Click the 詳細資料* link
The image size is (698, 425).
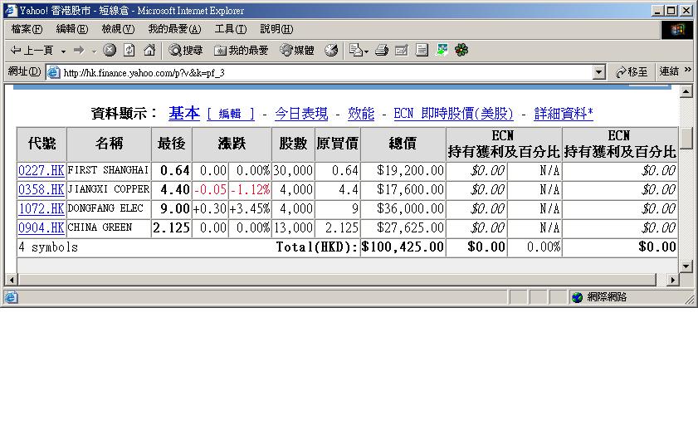pos(564,114)
